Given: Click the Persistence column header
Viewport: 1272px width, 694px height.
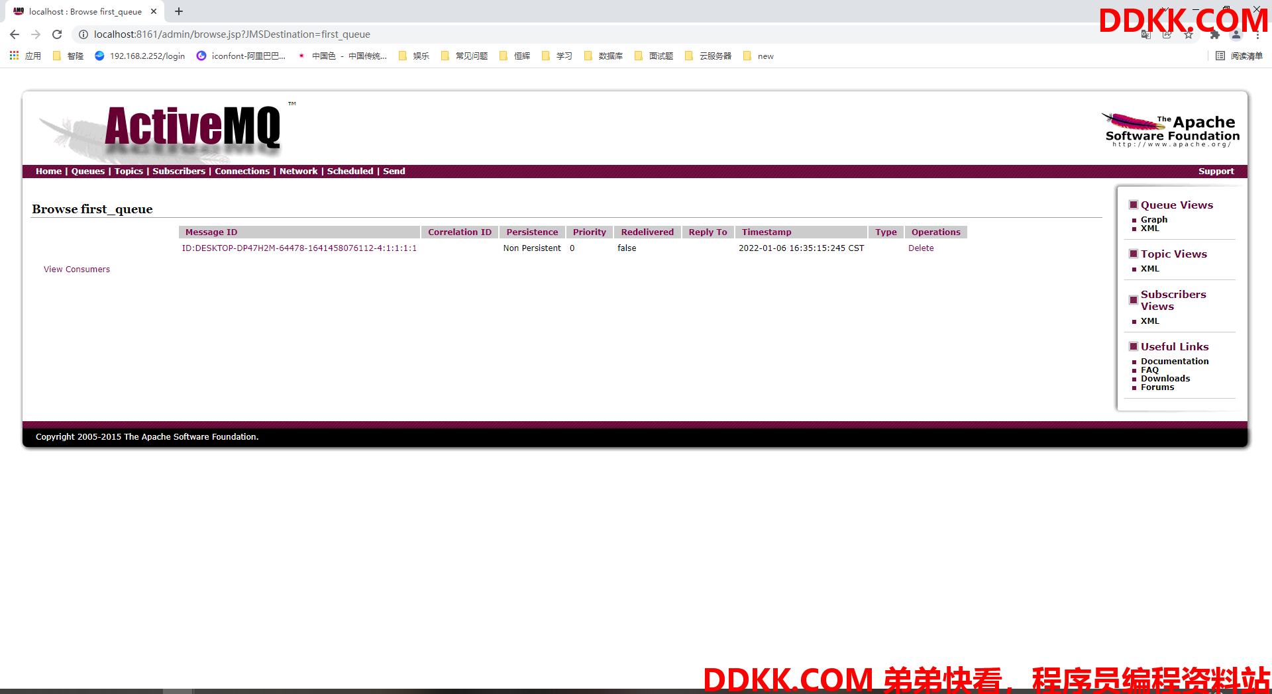Looking at the screenshot, I should pos(533,232).
